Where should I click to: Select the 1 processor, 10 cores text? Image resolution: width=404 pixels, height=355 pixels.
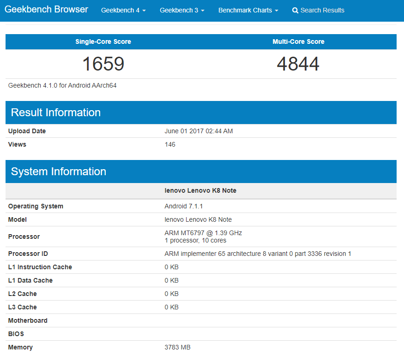[x=196, y=240]
